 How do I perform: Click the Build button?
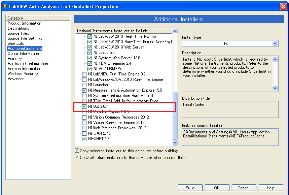190,188
